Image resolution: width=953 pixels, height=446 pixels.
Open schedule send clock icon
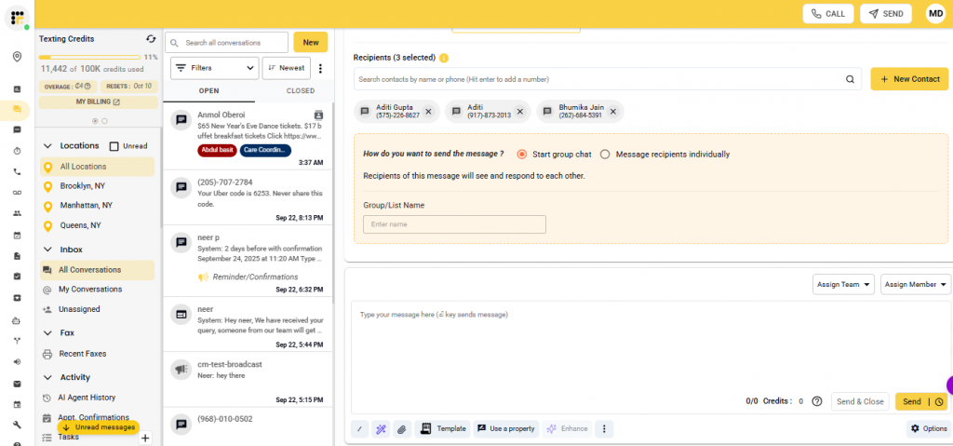click(939, 401)
